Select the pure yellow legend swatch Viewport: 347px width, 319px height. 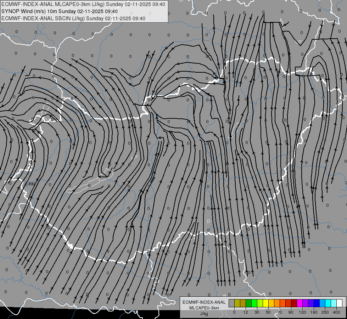(x=265, y=303)
